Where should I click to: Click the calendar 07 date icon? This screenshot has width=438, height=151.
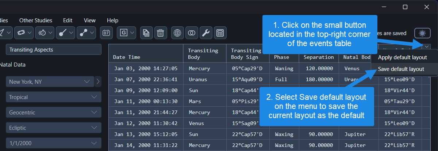point(106,33)
